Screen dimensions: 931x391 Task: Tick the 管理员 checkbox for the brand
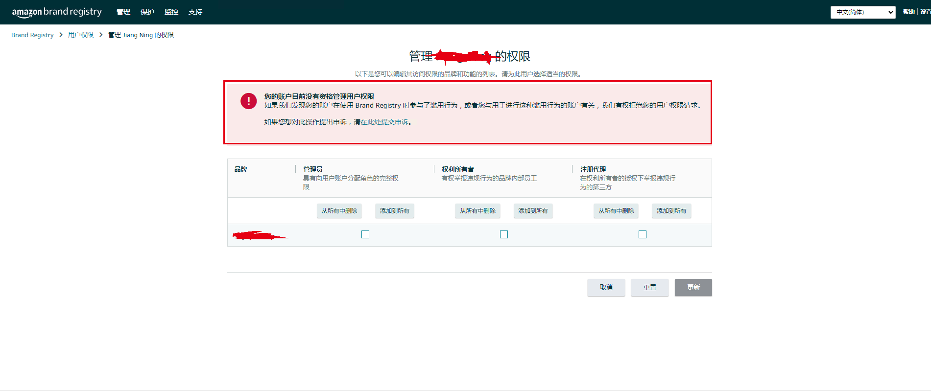[x=365, y=234]
